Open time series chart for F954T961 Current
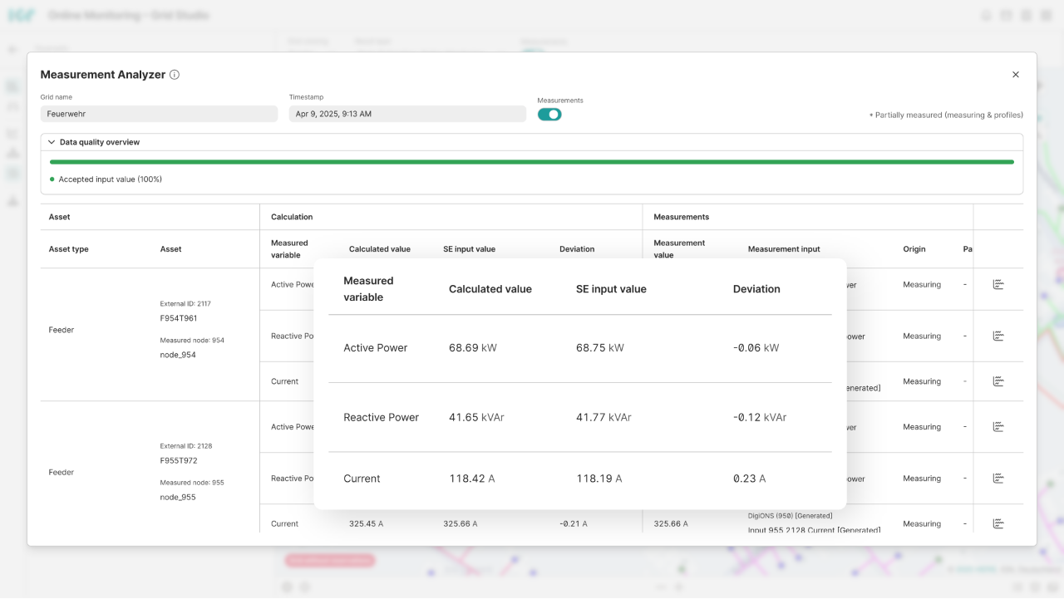Viewport: 1064px width, 599px height. (x=997, y=381)
